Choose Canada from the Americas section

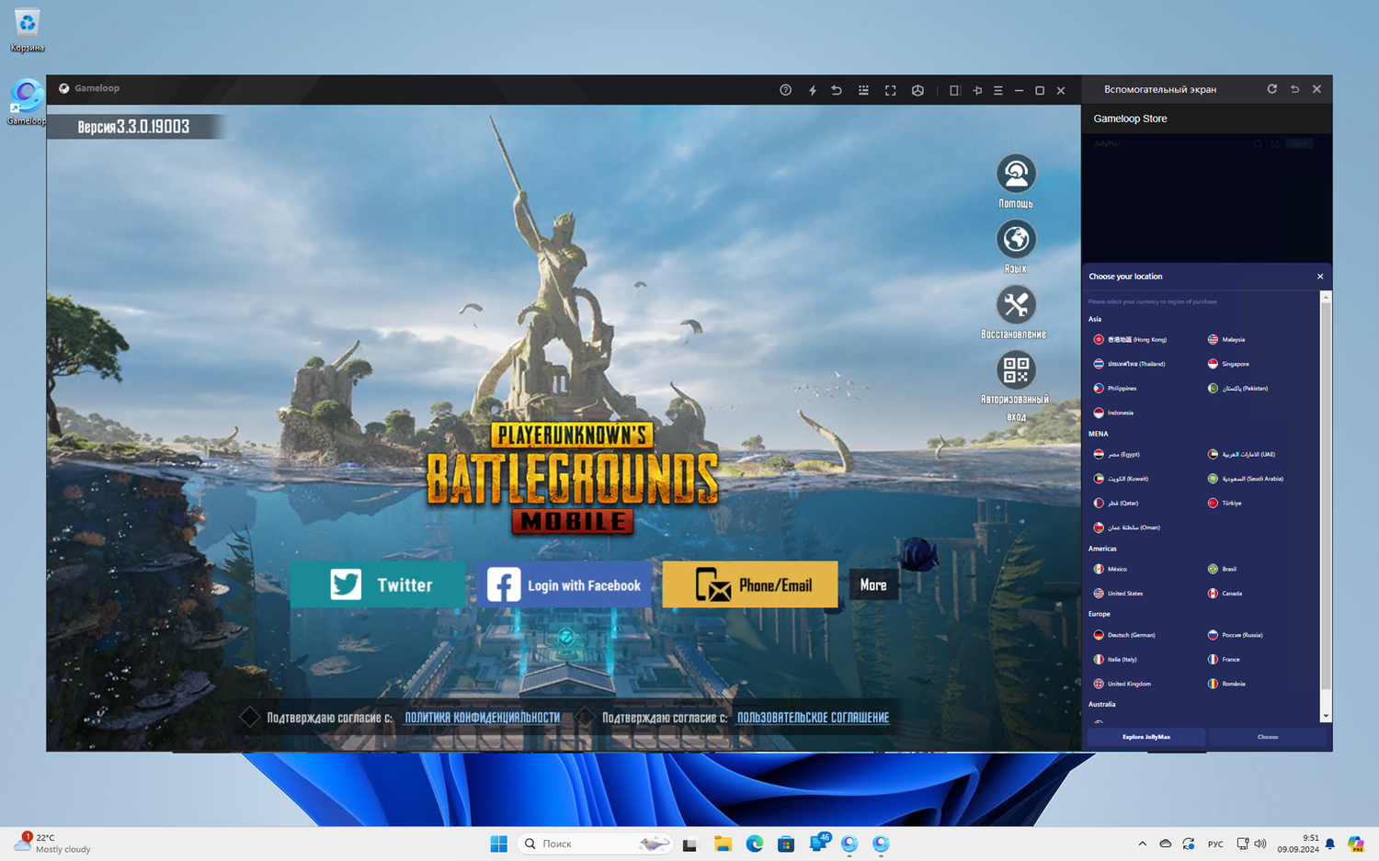click(x=1225, y=594)
